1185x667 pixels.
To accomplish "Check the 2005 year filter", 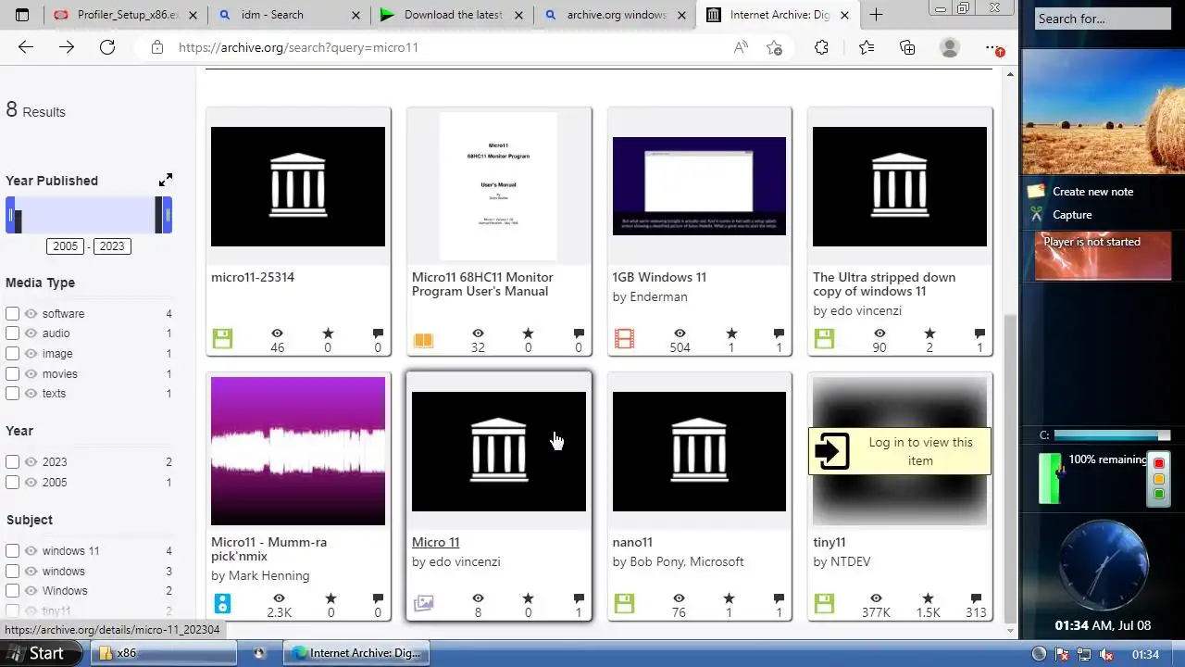I will (x=12, y=482).
